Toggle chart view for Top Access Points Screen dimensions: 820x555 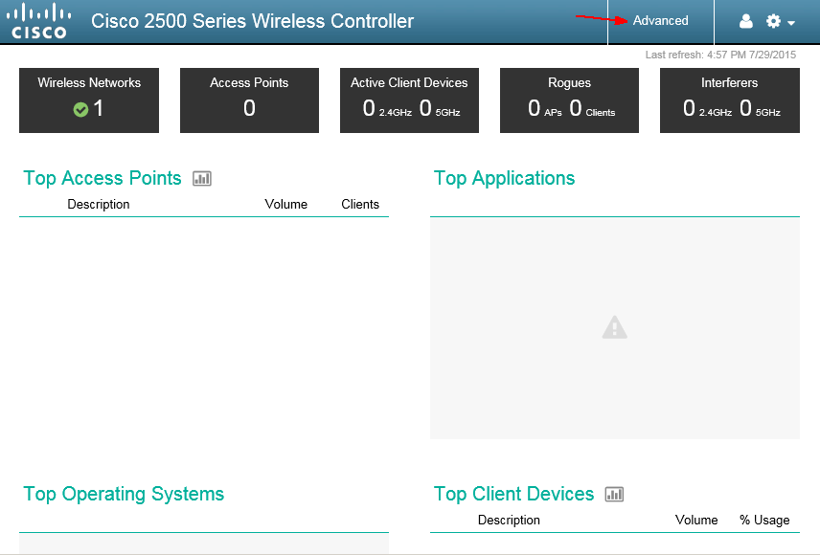tap(202, 178)
